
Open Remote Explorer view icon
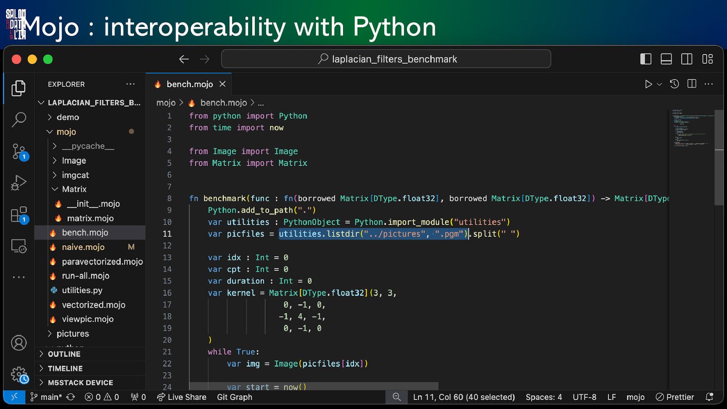(19, 246)
